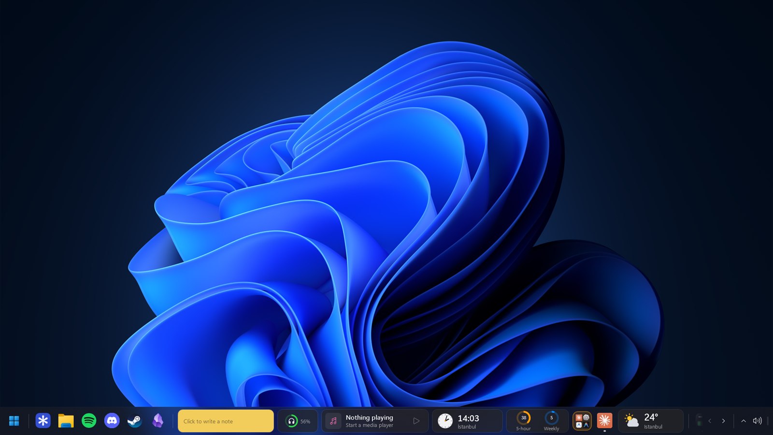773x435 pixels.
Task: Click the Istanbul label under the clock
Action: coord(467,427)
